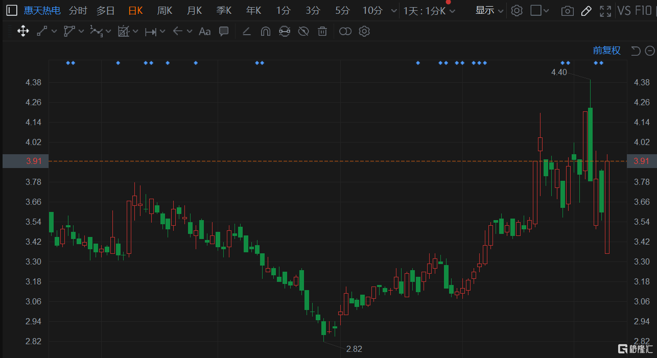Open chart settings gear in top bar
657x358 pixels.
[x=517, y=11]
